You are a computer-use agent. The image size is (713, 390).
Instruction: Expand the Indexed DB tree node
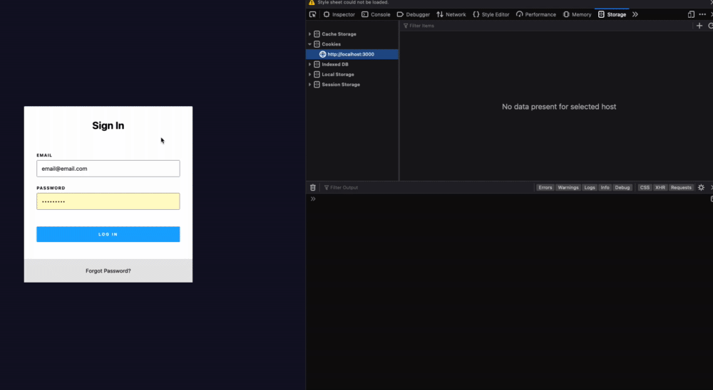click(x=310, y=65)
